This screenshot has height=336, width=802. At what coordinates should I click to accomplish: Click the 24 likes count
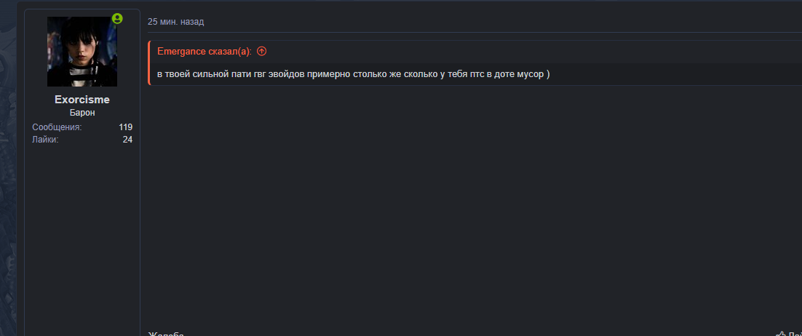pos(127,140)
